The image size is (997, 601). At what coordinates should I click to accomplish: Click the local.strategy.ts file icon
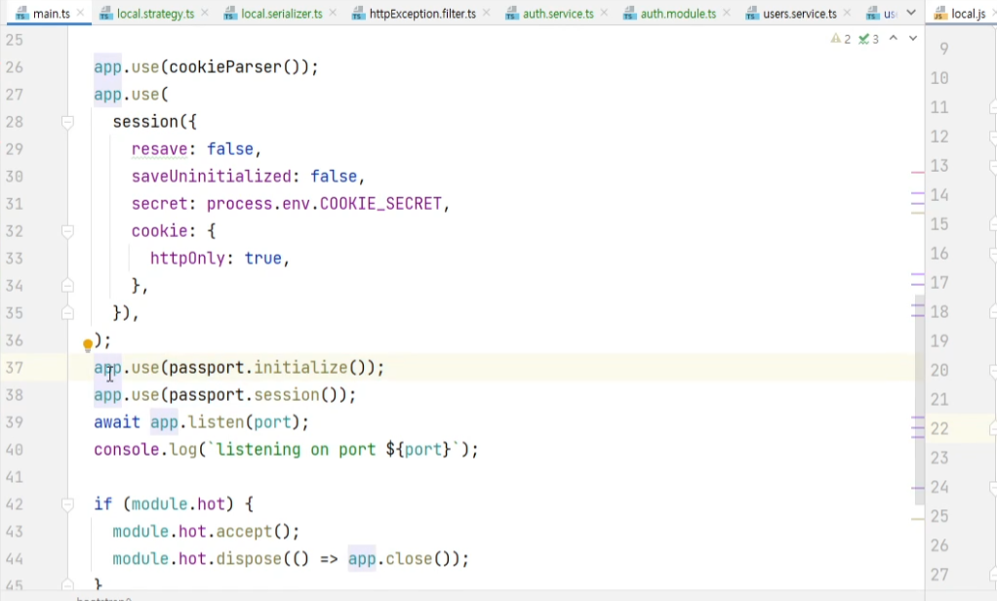point(106,14)
